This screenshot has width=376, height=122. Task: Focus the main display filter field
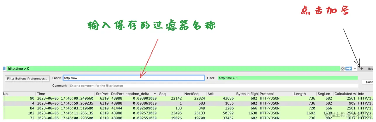(173, 68)
